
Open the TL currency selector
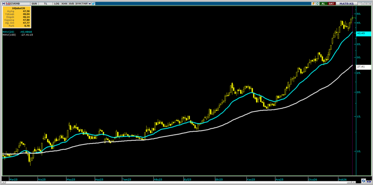46,3
